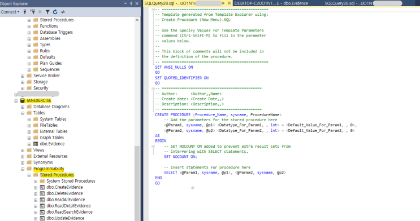
Task: Collapse the Tables folder
Action: click(x=23, y=113)
